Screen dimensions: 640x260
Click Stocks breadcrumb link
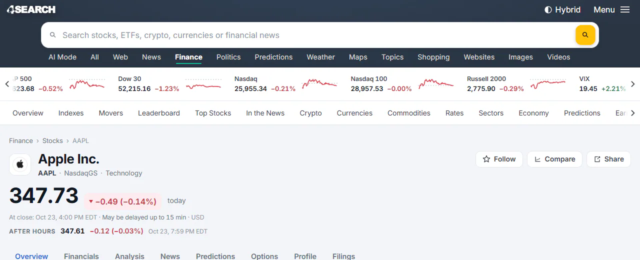[52, 141]
